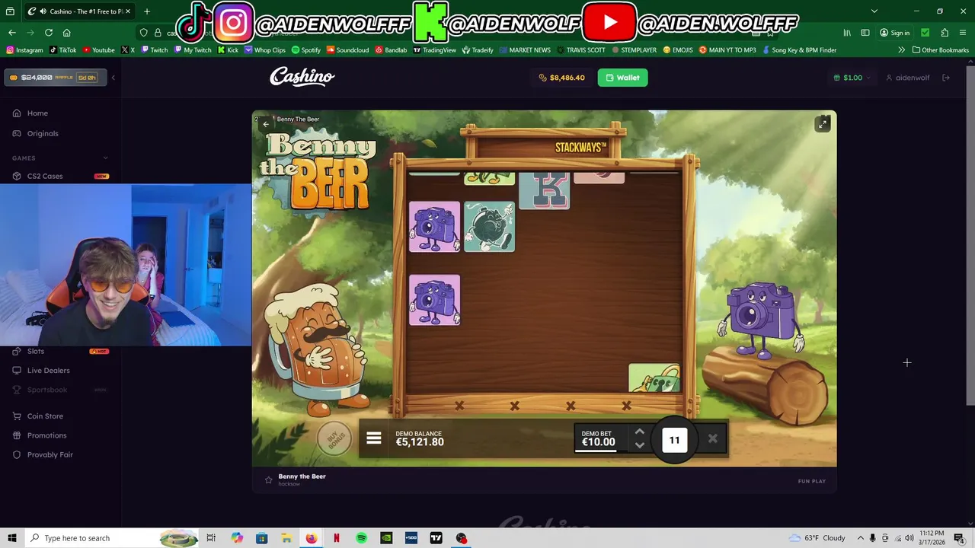Go back using the game's back arrow
The width and height of the screenshot is (975, 548).
coord(266,123)
